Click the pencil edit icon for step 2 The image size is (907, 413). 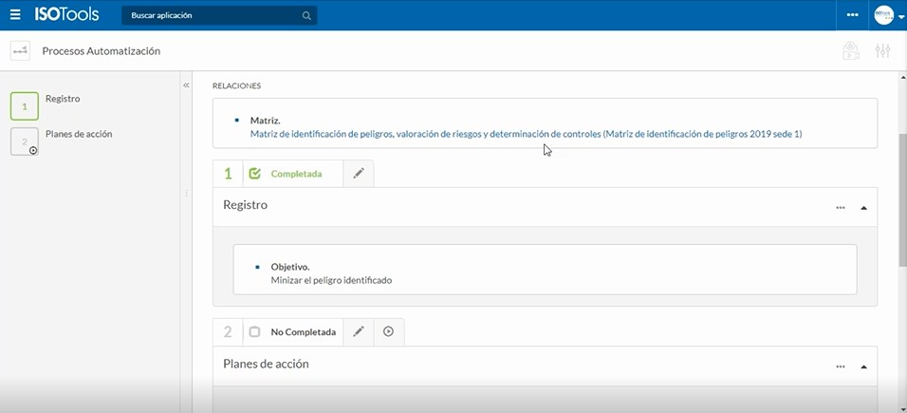point(358,332)
